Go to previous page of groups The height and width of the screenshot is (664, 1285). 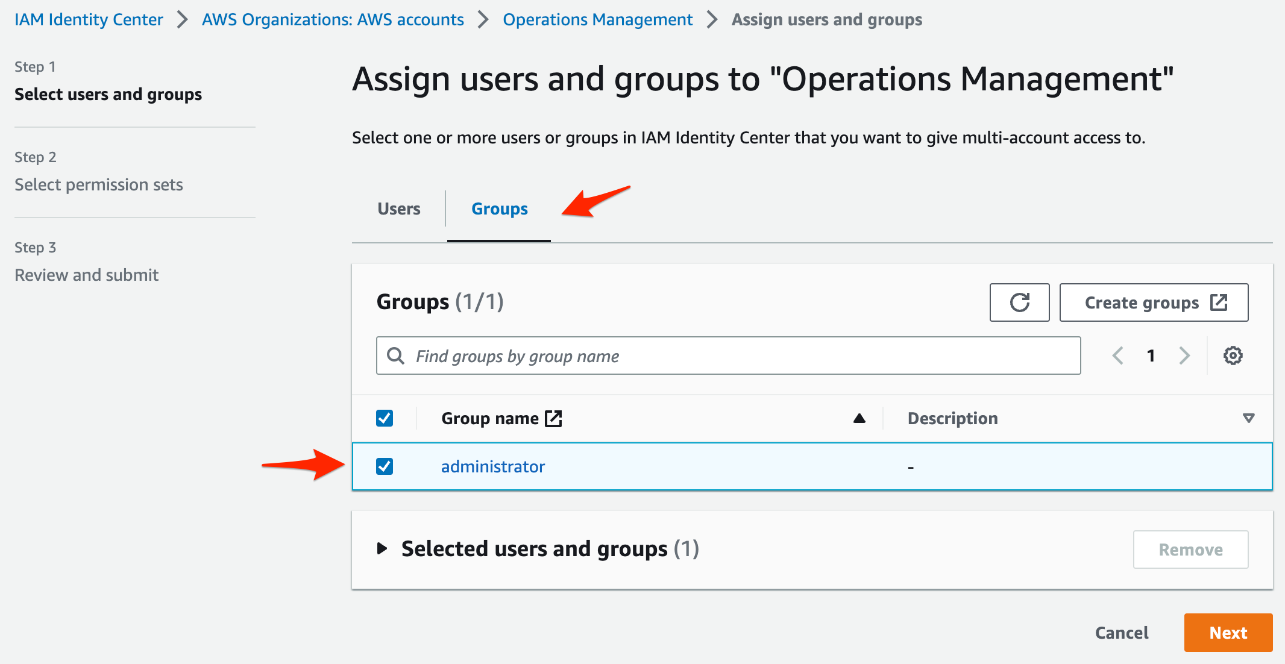[x=1118, y=355]
